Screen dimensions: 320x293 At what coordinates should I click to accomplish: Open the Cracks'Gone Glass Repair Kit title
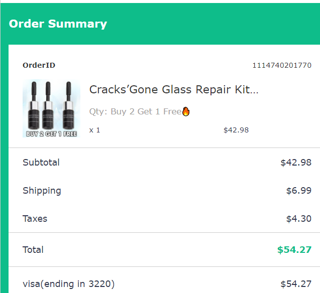[x=174, y=90]
